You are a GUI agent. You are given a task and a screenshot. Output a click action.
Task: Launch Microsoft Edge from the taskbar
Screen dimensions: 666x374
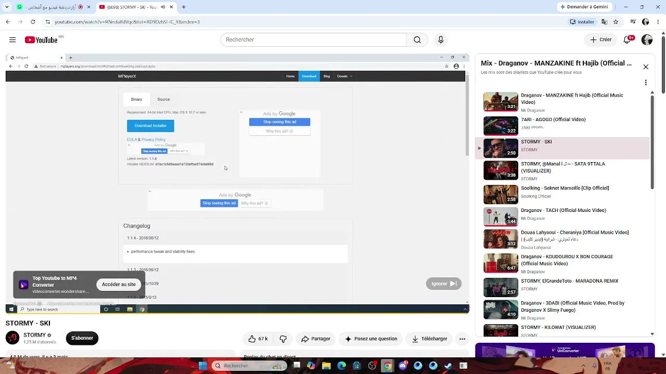pos(342,366)
